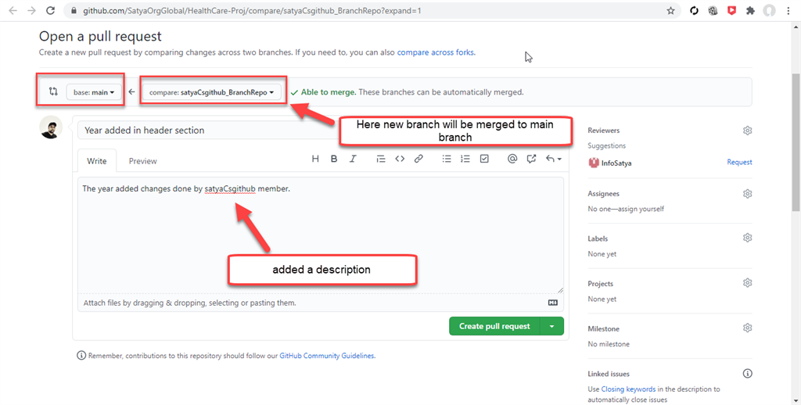801x405 pixels.
Task: Mention a user with @ icon
Action: click(x=512, y=159)
